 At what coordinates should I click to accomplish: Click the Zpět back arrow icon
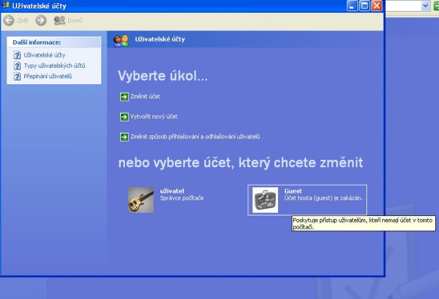[9, 21]
